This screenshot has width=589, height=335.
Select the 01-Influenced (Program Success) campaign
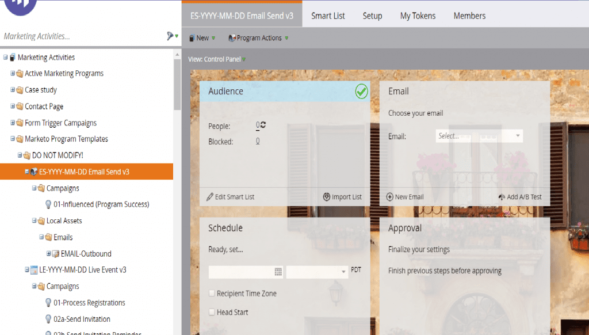click(101, 204)
